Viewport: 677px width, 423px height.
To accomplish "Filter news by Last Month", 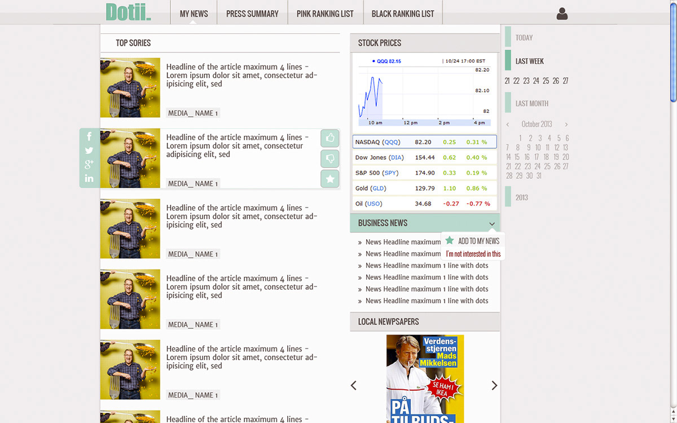I will (531, 103).
